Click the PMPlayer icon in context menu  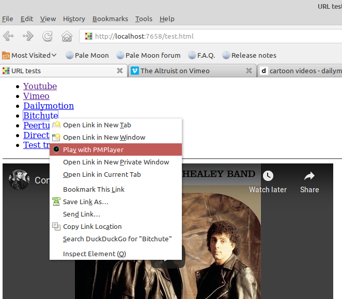click(56, 149)
